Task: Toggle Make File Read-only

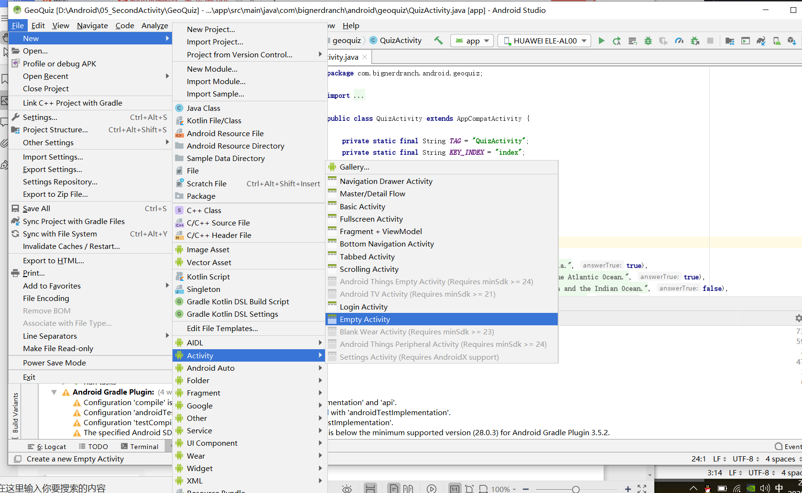Action: point(90,348)
